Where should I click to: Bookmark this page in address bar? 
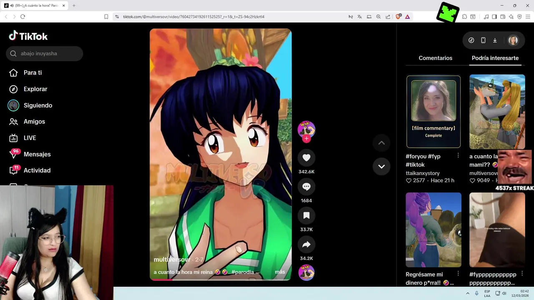click(x=106, y=17)
